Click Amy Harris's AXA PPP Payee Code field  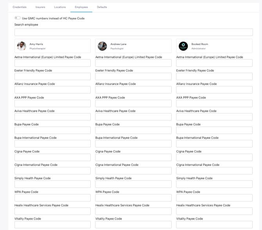click(52, 104)
